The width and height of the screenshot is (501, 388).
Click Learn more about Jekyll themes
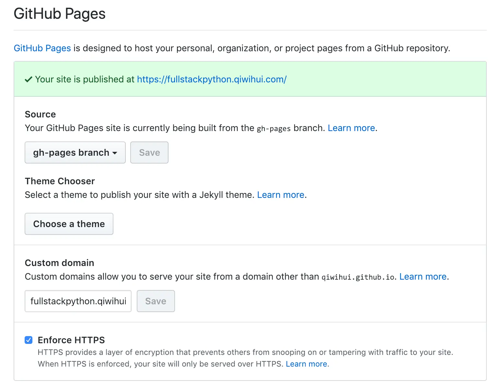click(x=281, y=195)
